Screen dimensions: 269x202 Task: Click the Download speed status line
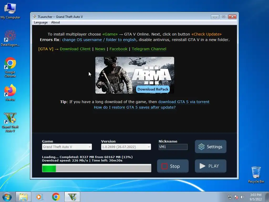[x=82, y=161]
